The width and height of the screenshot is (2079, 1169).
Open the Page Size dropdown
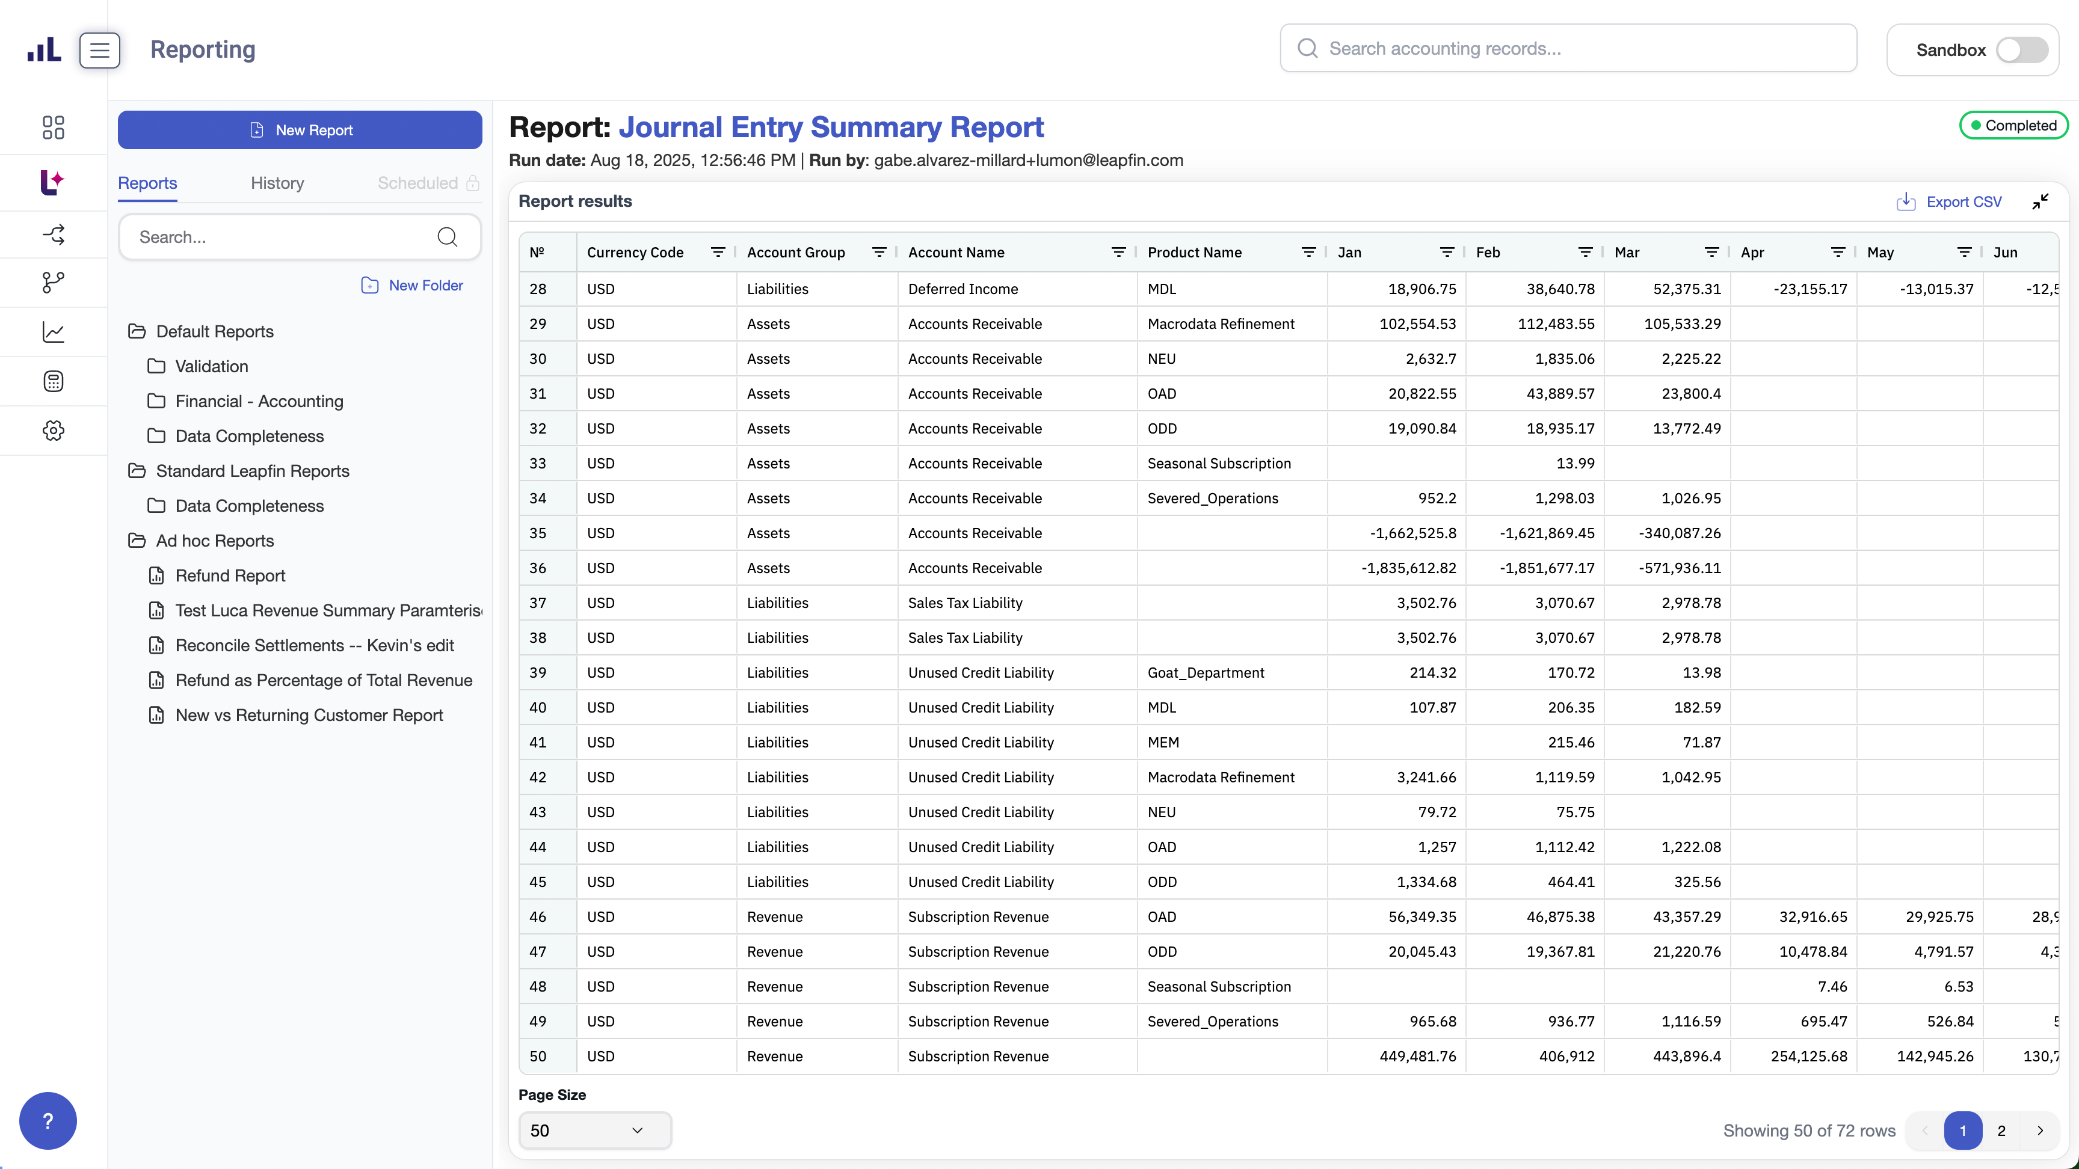coord(594,1131)
